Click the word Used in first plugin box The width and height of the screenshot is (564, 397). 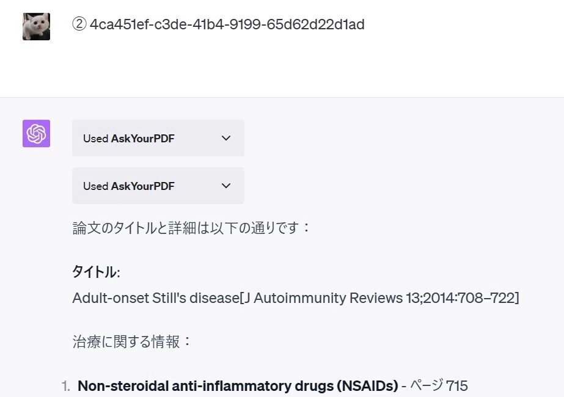tap(96, 139)
